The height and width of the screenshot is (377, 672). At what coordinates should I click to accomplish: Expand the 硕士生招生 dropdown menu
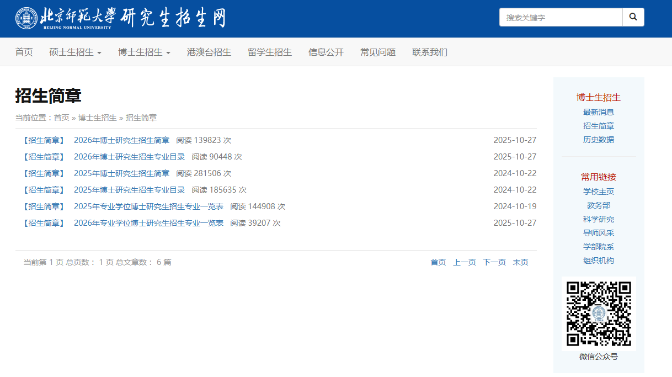(x=75, y=52)
